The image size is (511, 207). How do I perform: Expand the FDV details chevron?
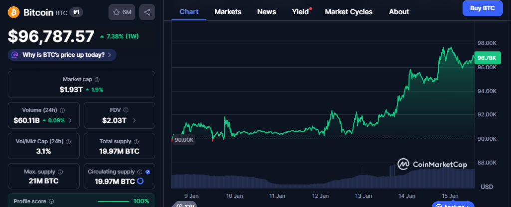(x=134, y=120)
